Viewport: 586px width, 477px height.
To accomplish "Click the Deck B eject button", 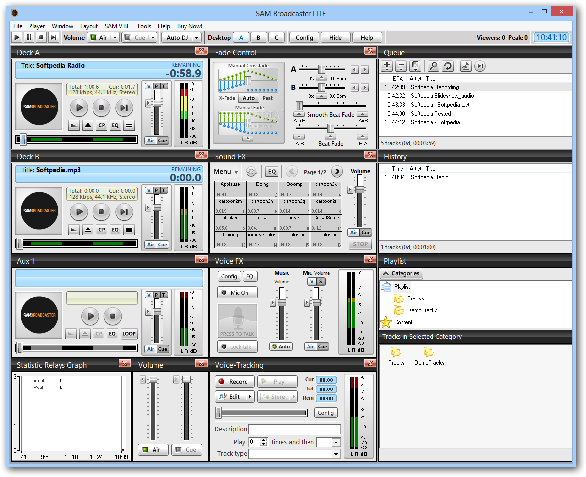I will click(x=88, y=230).
